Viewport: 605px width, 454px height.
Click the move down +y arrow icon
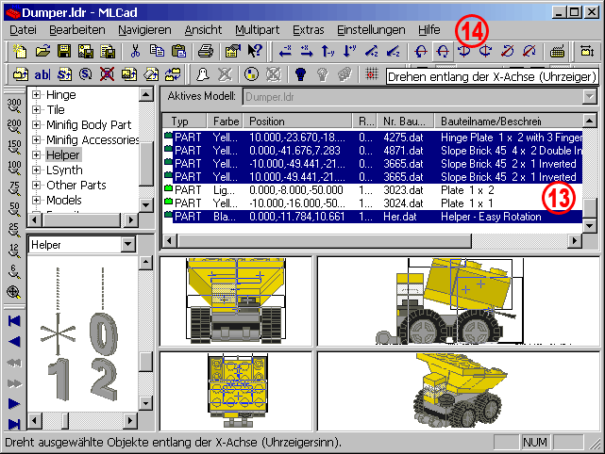click(349, 51)
